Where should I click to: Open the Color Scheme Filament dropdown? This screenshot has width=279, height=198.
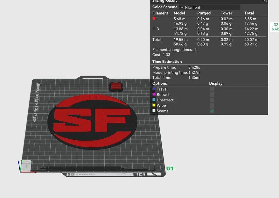209,8
